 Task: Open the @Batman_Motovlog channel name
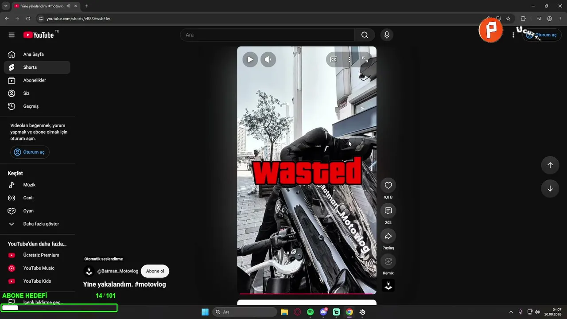[118, 271]
